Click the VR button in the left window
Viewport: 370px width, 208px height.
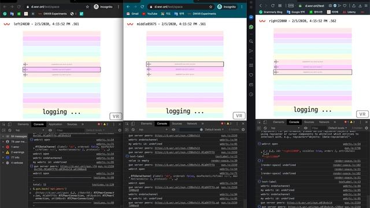116,116
